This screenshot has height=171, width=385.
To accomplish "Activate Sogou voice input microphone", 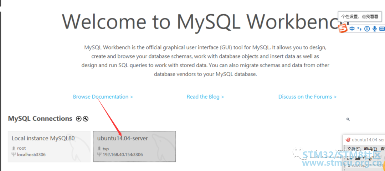I will [374, 29].
